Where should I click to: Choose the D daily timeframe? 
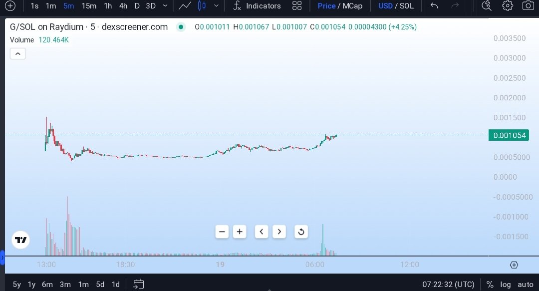coord(137,6)
